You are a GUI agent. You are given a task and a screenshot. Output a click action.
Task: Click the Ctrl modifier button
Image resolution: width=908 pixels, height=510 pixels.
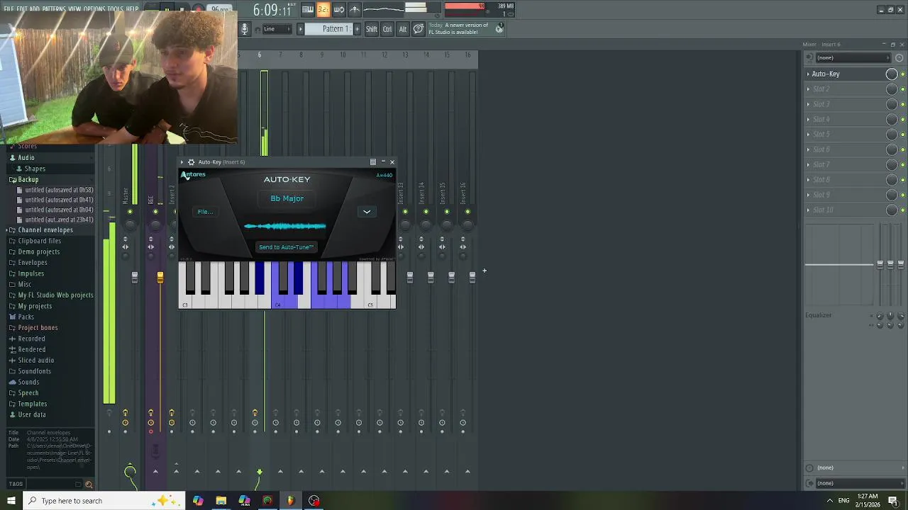click(387, 29)
